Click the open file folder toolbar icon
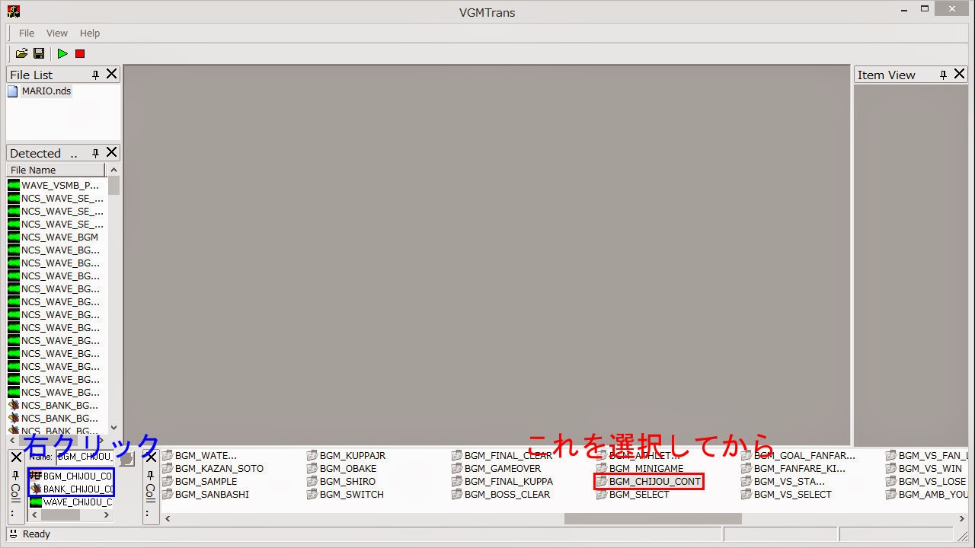Image resolution: width=975 pixels, height=548 pixels. coord(21,53)
